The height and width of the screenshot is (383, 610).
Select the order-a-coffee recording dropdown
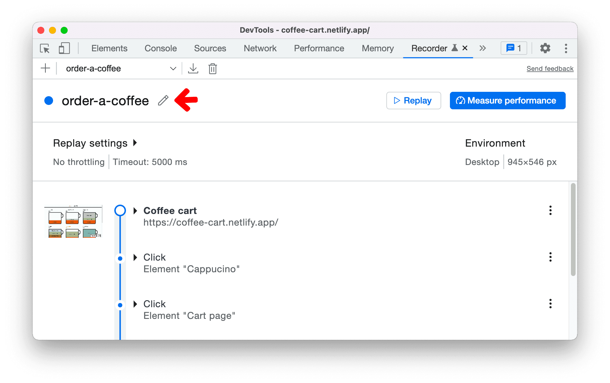tap(119, 69)
